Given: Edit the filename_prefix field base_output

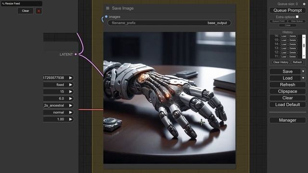Looking at the screenshot, I should pyautogui.click(x=169, y=23).
